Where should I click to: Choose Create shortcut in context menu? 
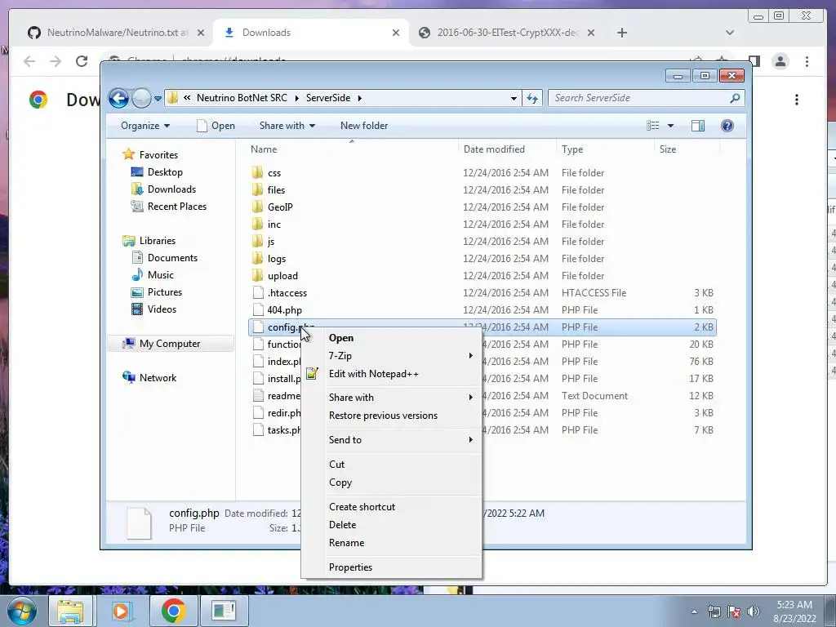click(x=391, y=507)
